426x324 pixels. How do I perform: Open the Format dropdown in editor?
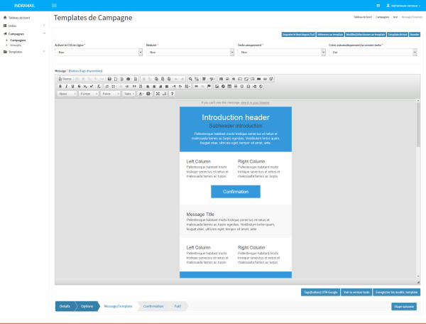click(x=87, y=94)
